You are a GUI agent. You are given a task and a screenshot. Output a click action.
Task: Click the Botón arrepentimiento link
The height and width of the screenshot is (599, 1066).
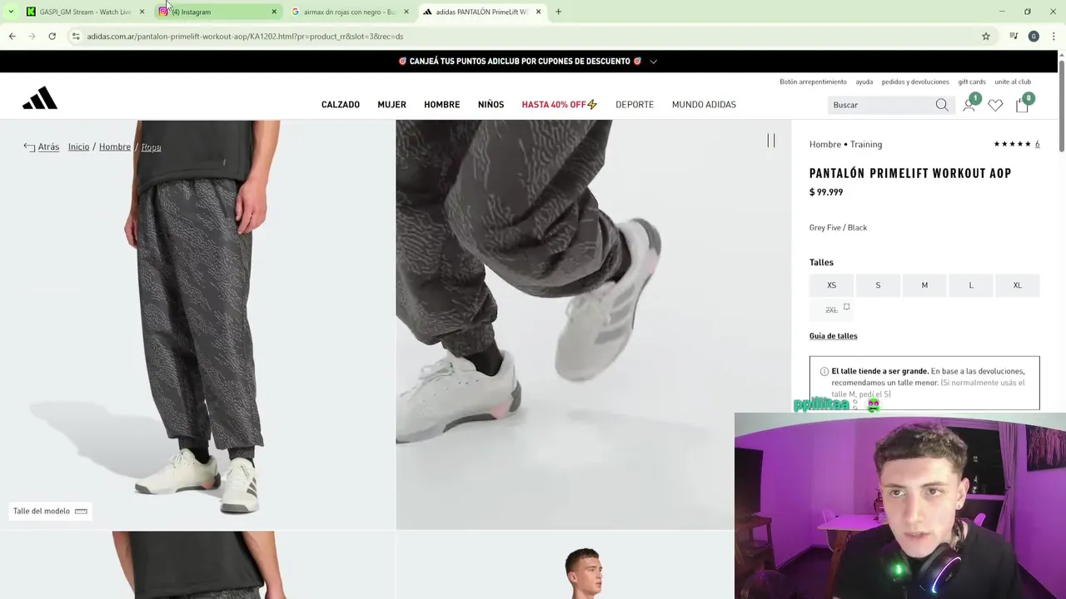tap(813, 82)
